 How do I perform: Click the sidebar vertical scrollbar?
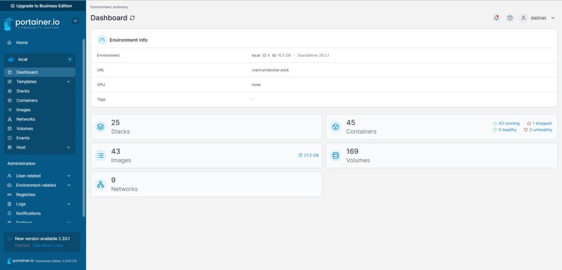pyautogui.click(x=83, y=126)
